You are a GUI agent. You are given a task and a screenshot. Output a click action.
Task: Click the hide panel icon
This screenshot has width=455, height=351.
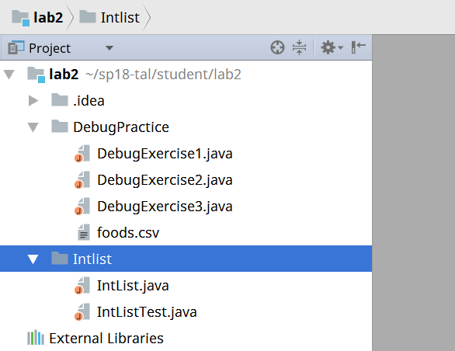point(358,47)
